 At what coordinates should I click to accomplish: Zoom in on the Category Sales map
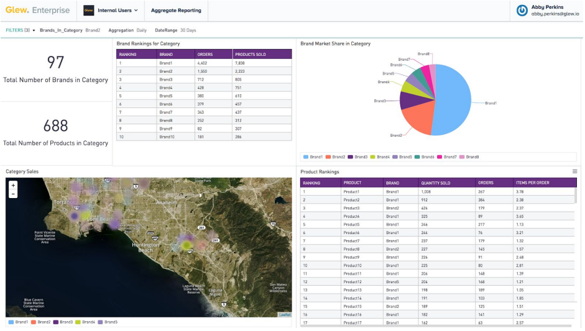[x=13, y=185]
